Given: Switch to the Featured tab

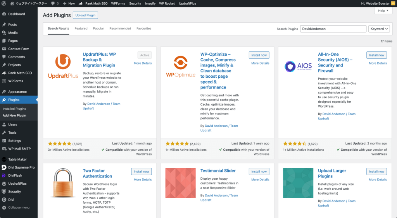Looking at the screenshot, I should tap(81, 29).
